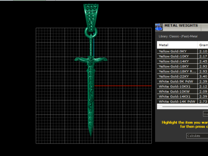
Task: Click the sword pendant bail in viewport
Action: (91, 17)
